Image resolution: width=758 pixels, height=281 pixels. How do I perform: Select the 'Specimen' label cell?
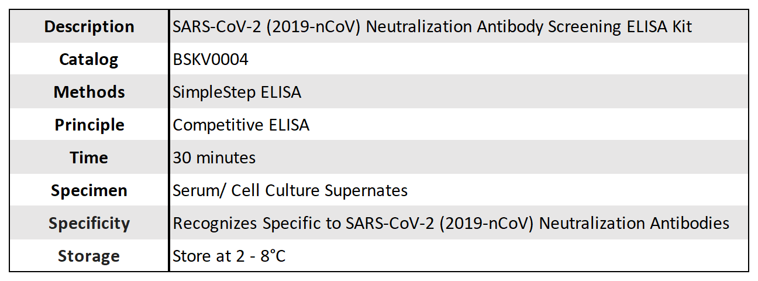[x=89, y=191]
